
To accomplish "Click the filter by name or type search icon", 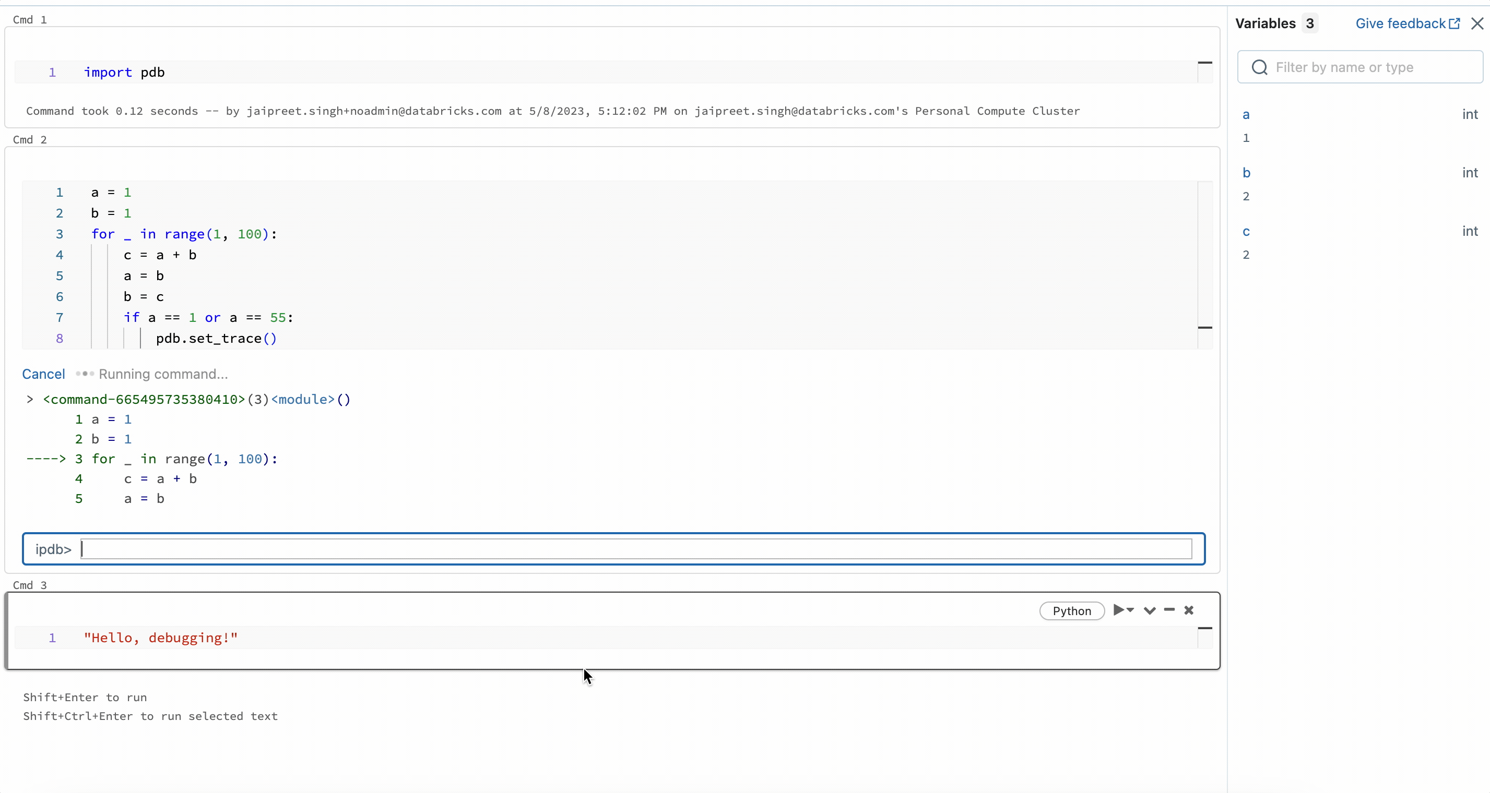I will (1259, 67).
